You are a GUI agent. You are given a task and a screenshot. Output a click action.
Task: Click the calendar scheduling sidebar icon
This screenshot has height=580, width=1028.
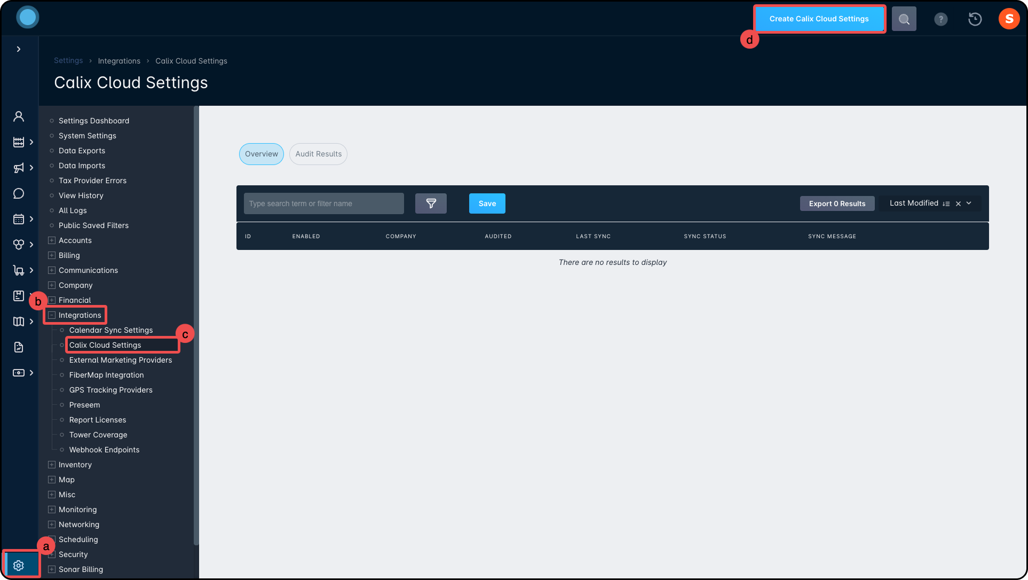(x=19, y=219)
